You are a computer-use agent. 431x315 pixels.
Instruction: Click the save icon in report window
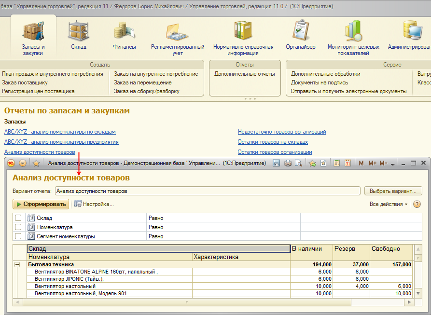pyautogui.click(x=277, y=164)
